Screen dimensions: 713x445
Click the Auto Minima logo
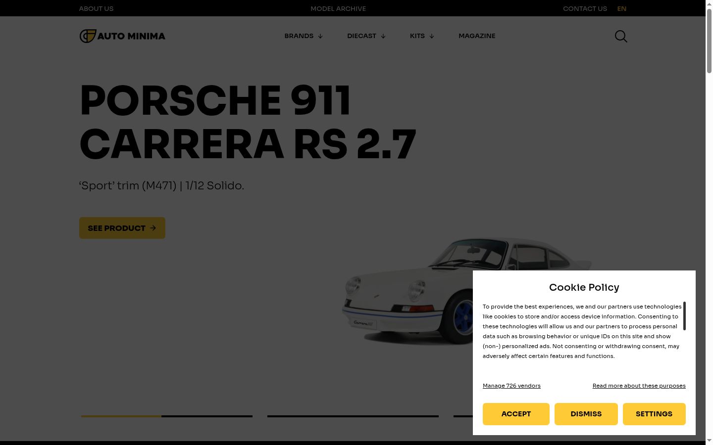click(x=122, y=36)
